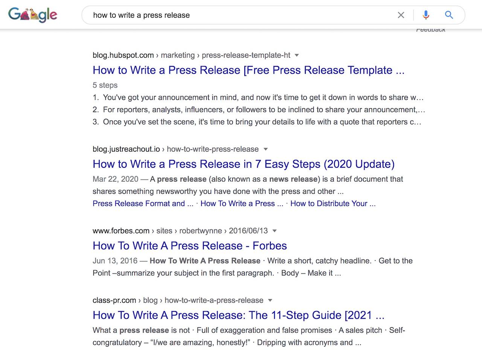Click step 1 'You've got your announcement' text
482x359 pixels.
[x=263, y=98]
